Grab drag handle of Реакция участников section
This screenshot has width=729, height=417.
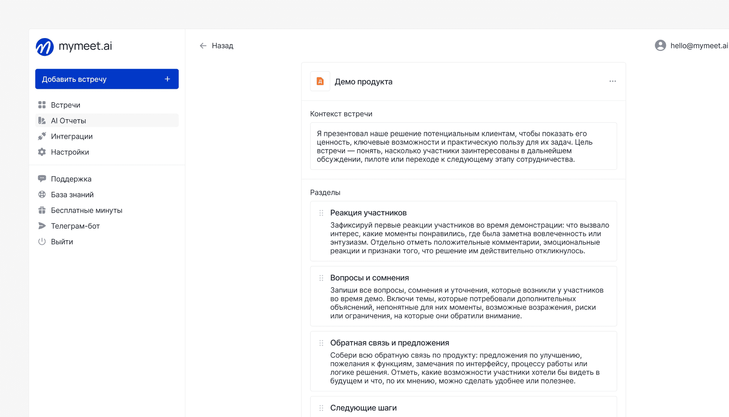pyautogui.click(x=321, y=213)
